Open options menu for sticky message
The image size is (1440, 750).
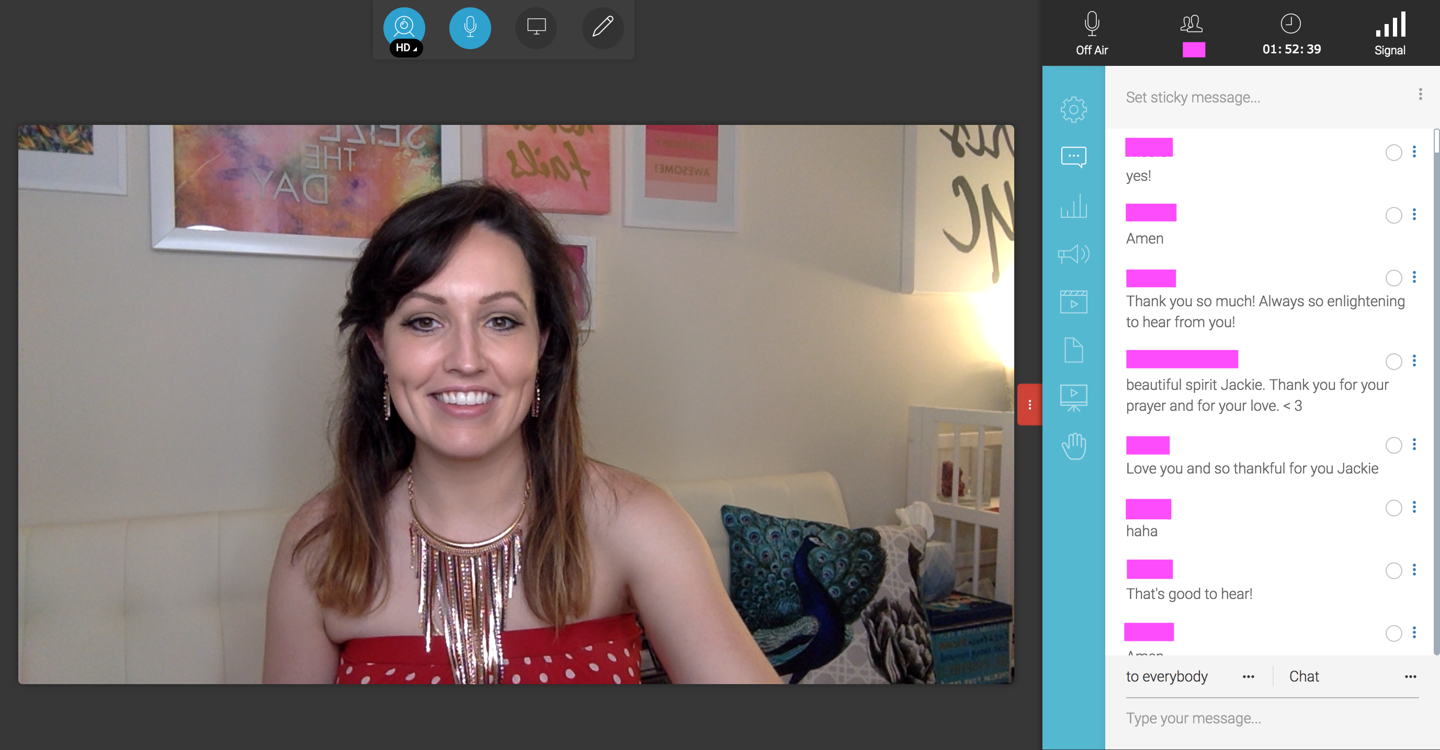click(x=1420, y=95)
